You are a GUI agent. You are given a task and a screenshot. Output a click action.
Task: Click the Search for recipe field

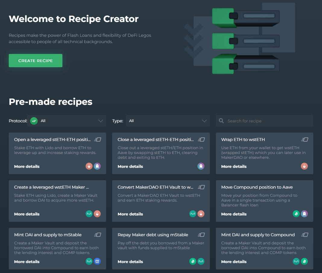click(268, 121)
